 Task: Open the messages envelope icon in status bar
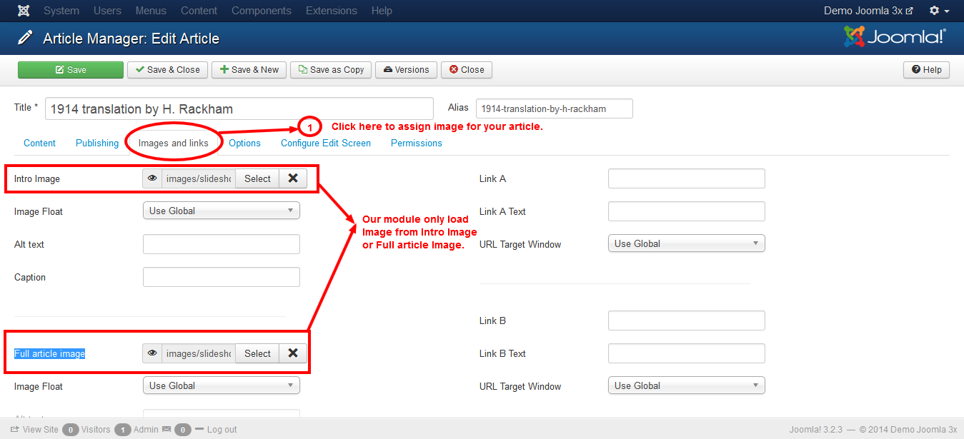pyautogui.click(x=167, y=430)
